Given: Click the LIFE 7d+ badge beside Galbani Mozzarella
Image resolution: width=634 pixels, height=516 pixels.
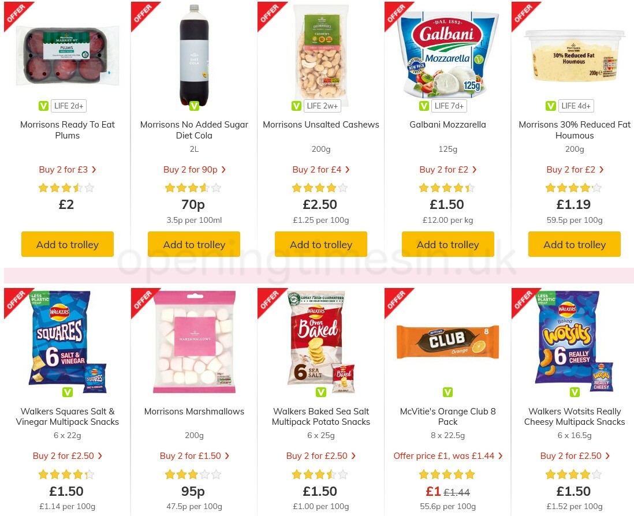Looking at the screenshot, I should pos(449,106).
